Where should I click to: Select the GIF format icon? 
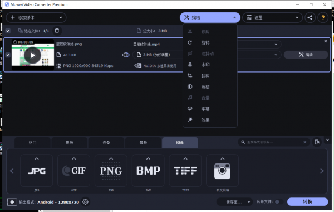73,171
